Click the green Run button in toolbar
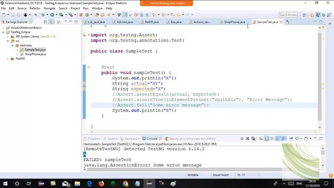The height and width of the screenshot is (188, 334). tap(52, 15)
